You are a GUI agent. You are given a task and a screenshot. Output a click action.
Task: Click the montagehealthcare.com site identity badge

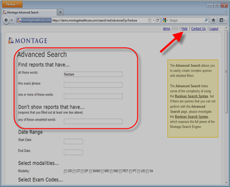tap(34, 20)
